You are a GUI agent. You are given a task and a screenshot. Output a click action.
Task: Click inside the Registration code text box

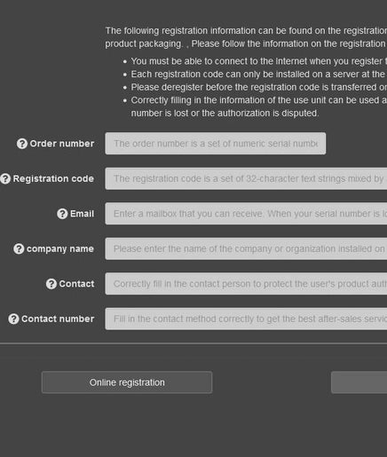[x=246, y=178]
